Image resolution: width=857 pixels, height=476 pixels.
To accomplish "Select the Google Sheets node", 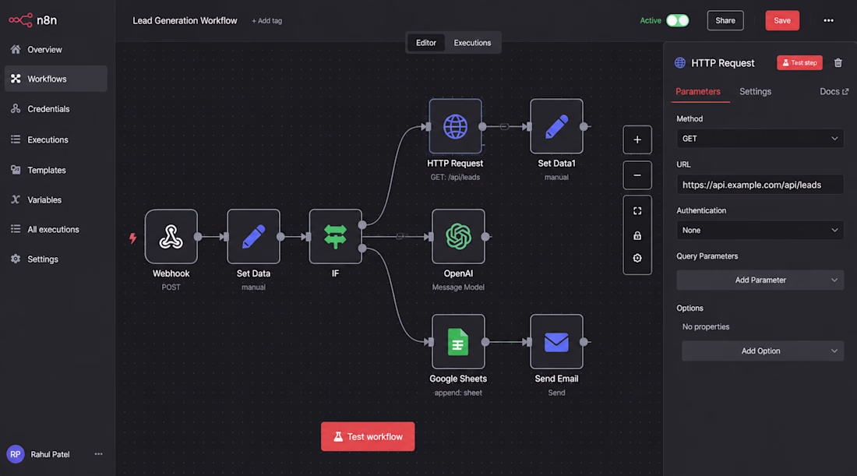I will click(x=458, y=341).
